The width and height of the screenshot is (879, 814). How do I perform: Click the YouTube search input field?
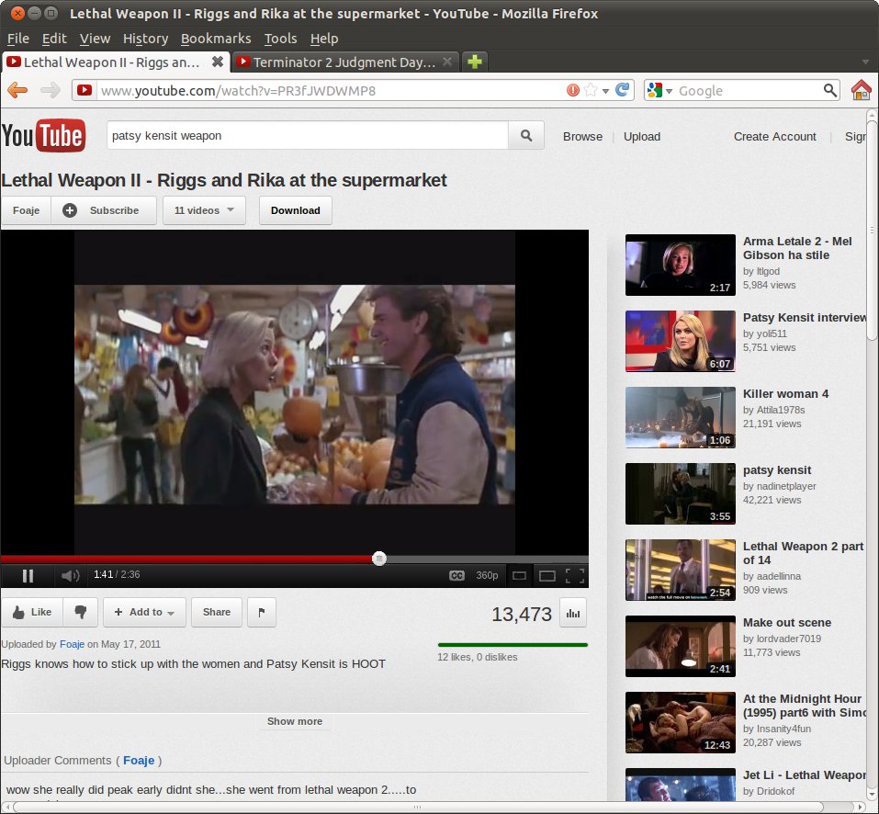(x=307, y=136)
